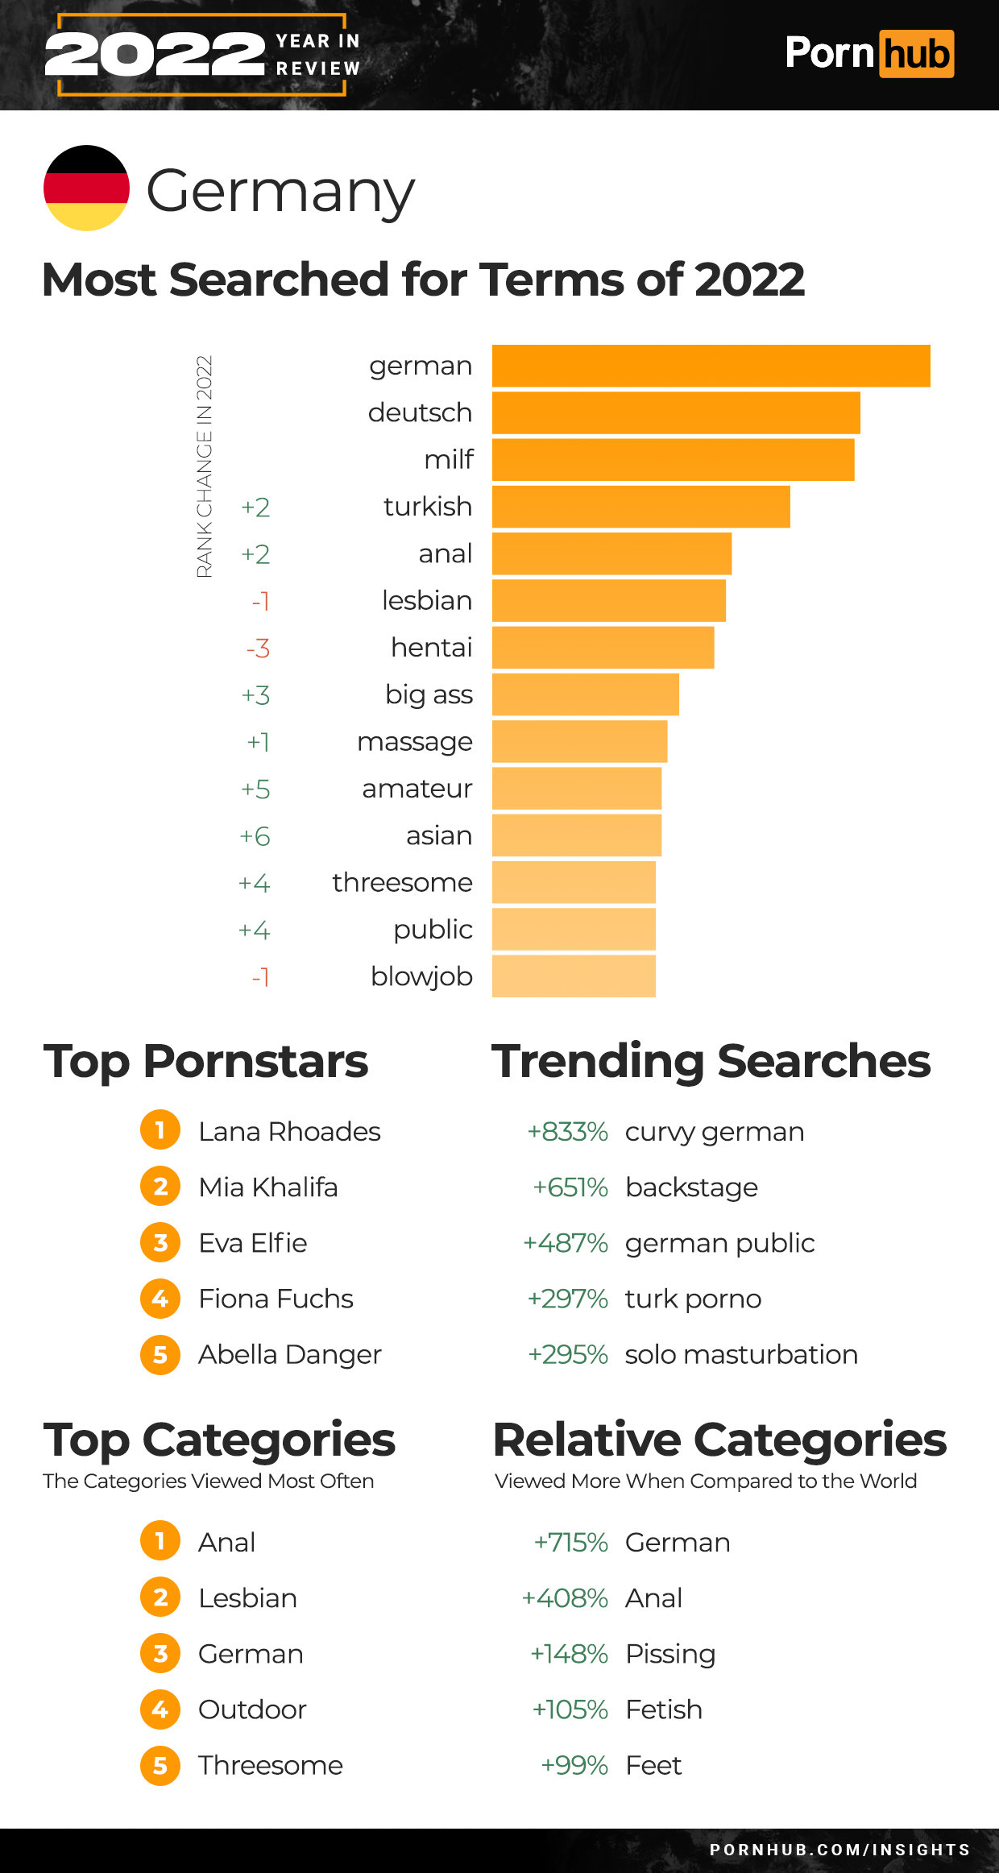
Task: Click the 'Trending Searches' heading
Action: pos(711,1061)
